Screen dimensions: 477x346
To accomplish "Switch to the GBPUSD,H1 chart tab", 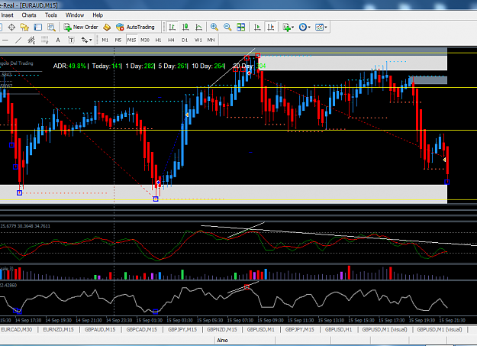I will pyautogui.click(x=338, y=329).
